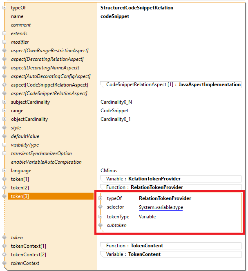Click the icon beside selector in token[3]
The width and height of the screenshot is (248, 271).
point(101,207)
